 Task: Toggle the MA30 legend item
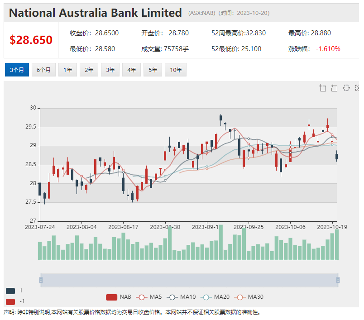(x=249, y=297)
